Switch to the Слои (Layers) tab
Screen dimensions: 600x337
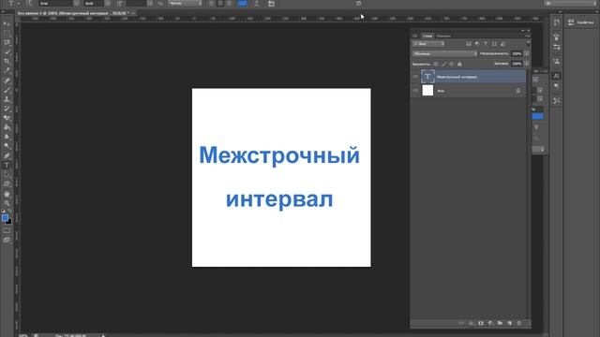coord(427,36)
